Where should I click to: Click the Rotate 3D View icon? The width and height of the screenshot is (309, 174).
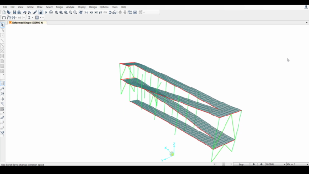pos(110,12)
